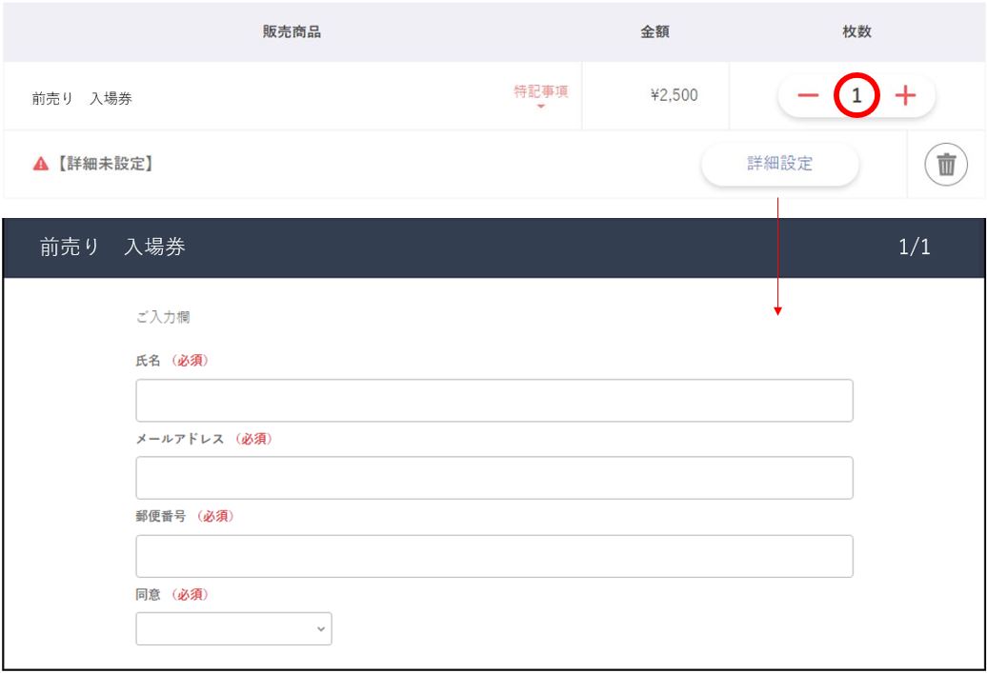Click the 【詳細未設定】 warning text
This screenshot has width=987, height=673.
click(x=103, y=164)
